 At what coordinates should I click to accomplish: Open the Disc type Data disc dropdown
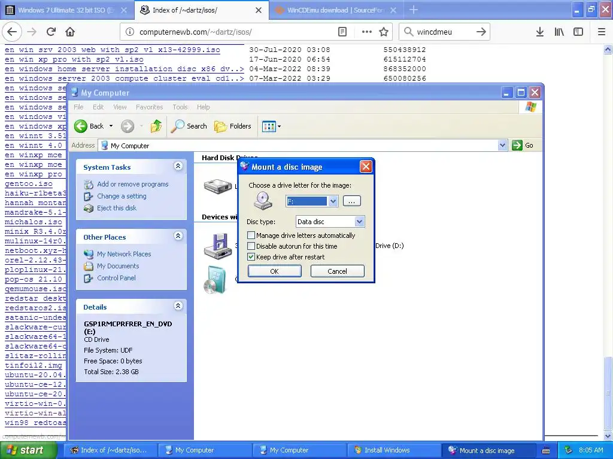coord(359,222)
